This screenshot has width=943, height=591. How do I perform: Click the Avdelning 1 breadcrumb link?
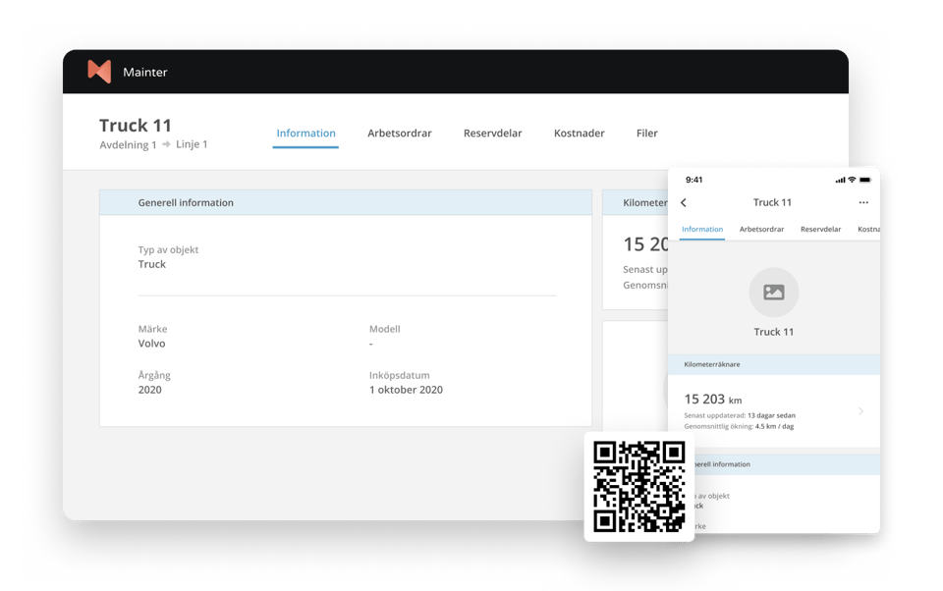[x=128, y=145]
